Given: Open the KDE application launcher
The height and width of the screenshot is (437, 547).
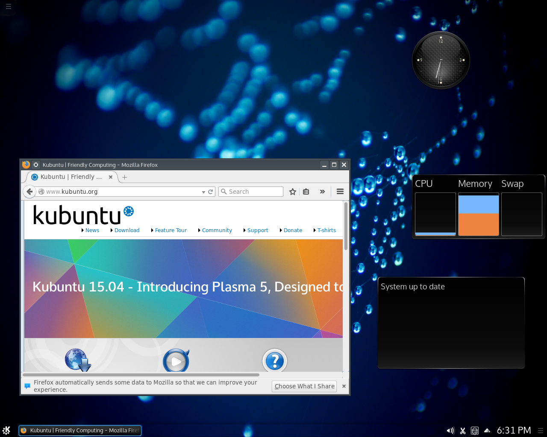Looking at the screenshot, I should (6, 430).
